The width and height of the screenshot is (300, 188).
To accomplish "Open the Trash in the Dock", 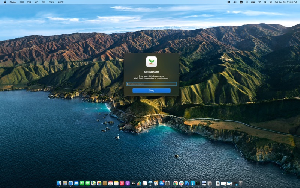I will point(240,183).
